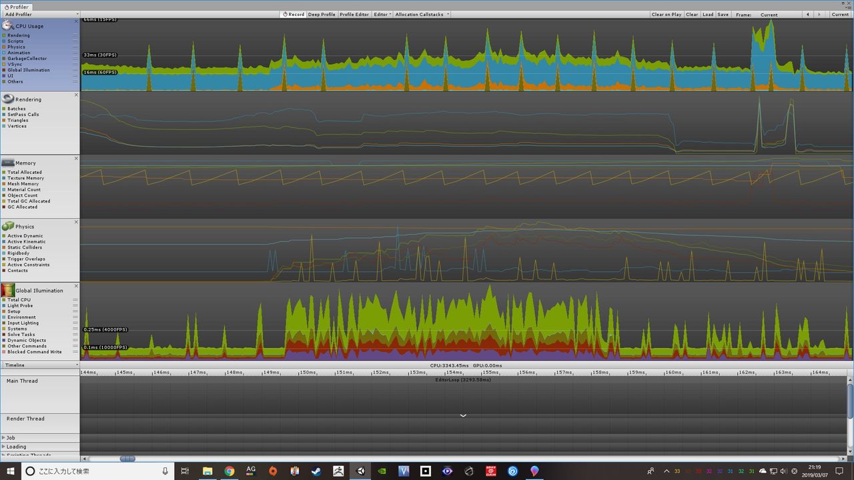The image size is (854, 480).
Task: Open Task View on the taskbar
Action: [x=185, y=471]
